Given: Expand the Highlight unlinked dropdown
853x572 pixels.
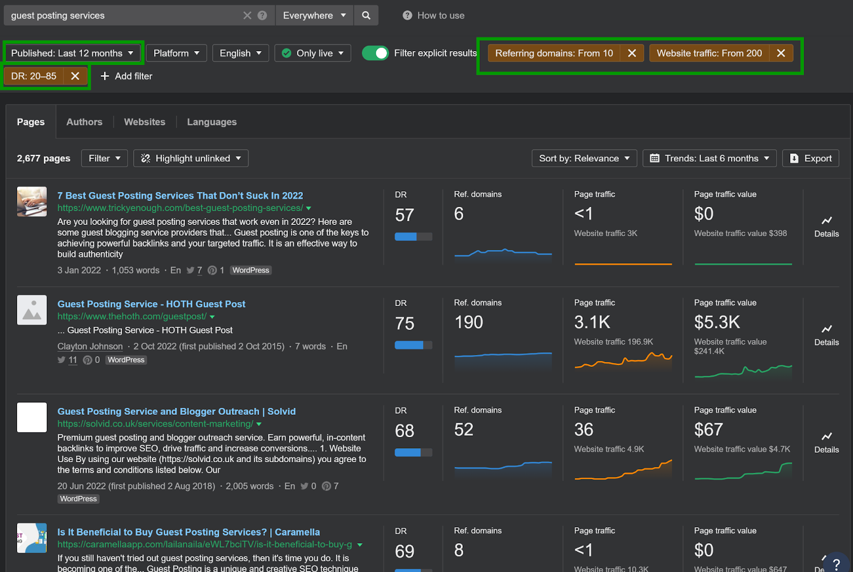Looking at the screenshot, I should 191,158.
